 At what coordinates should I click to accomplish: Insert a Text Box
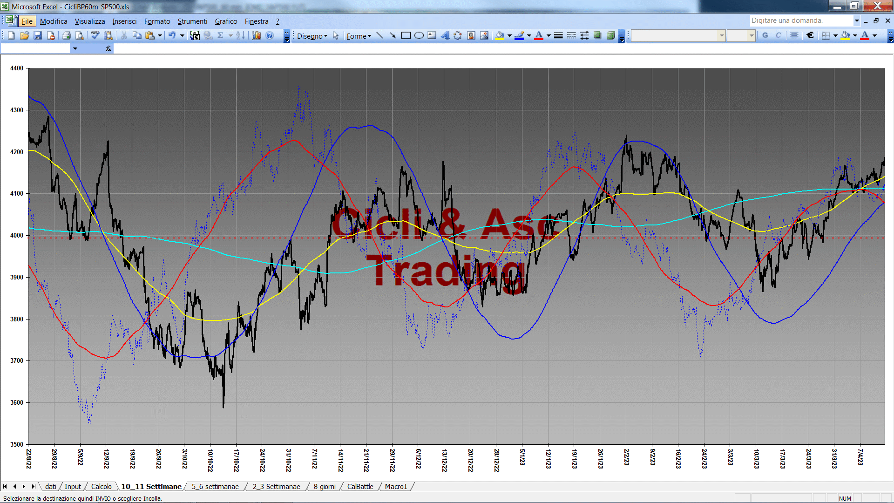pyautogui.click(x=432, y=35)
